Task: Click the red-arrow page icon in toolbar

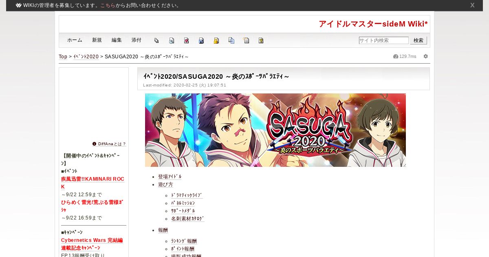Action: [186, 40]
